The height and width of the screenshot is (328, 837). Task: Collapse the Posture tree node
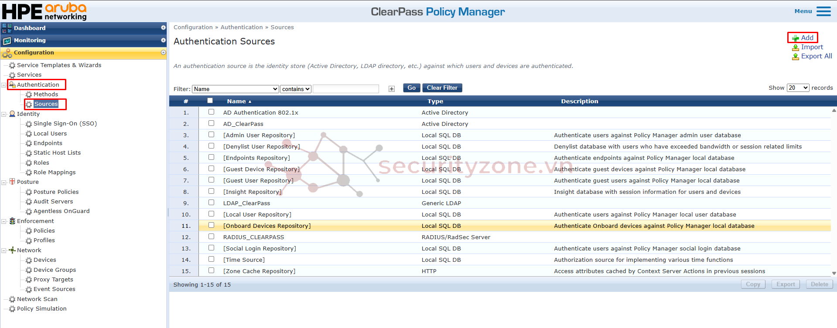4,182
